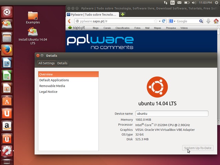
Task: Open the Amazon launcher icon
Action: pos(7,126)
